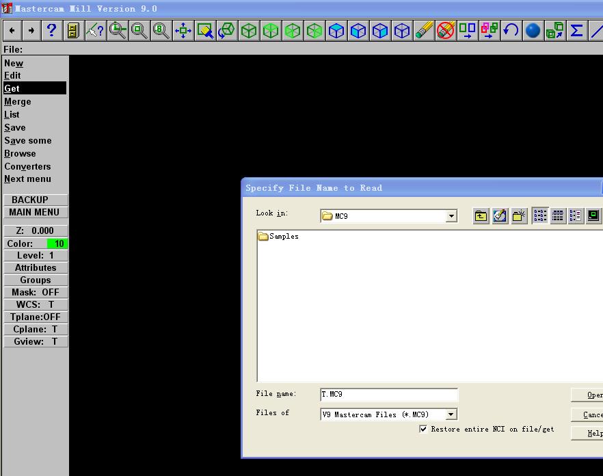Click the pointer-with-question-mark toolbar icon
Screen dimensions: 603x476
pos(95,30)
